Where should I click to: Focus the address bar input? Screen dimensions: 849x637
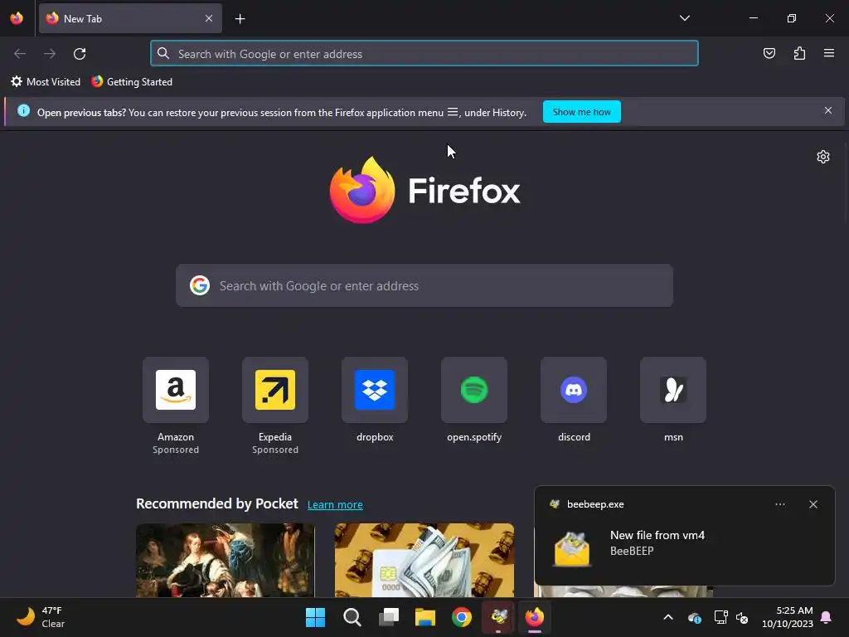(x=424, y=54)
